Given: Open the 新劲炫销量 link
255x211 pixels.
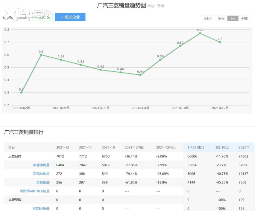Looking at the screenshot, I should [x=41, y=174].
